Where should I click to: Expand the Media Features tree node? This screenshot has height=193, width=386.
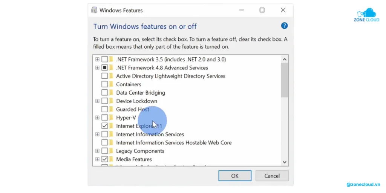coord(97,159)
